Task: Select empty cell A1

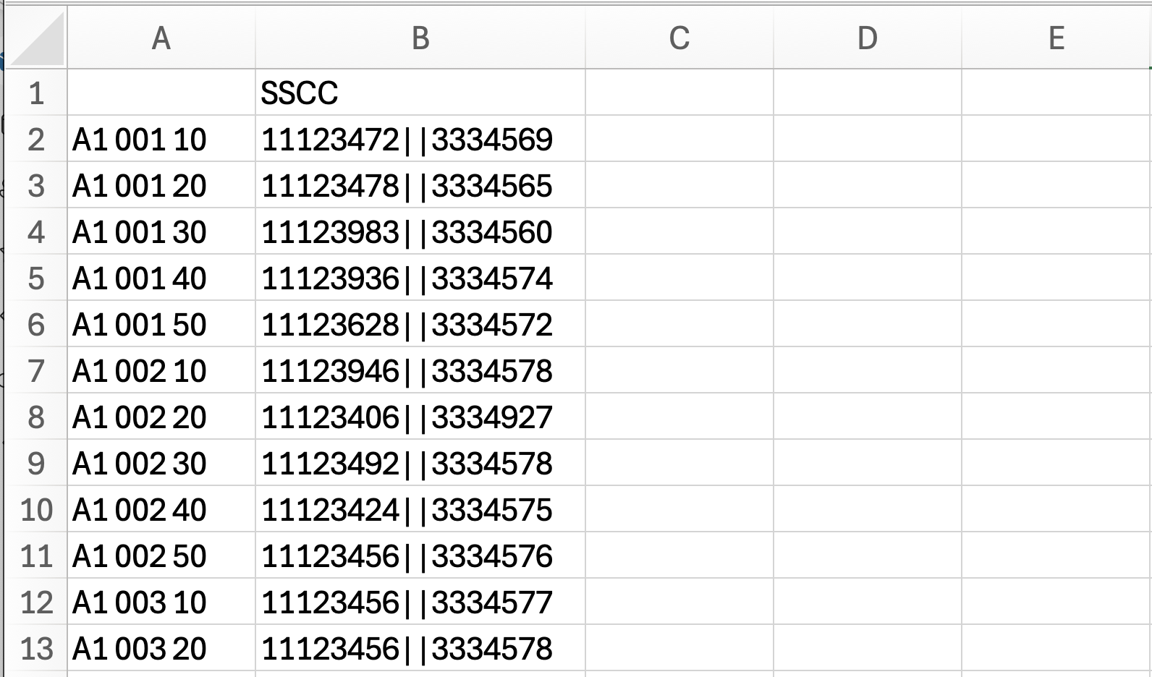Action: pyautogui.click(x=161, y=93)
